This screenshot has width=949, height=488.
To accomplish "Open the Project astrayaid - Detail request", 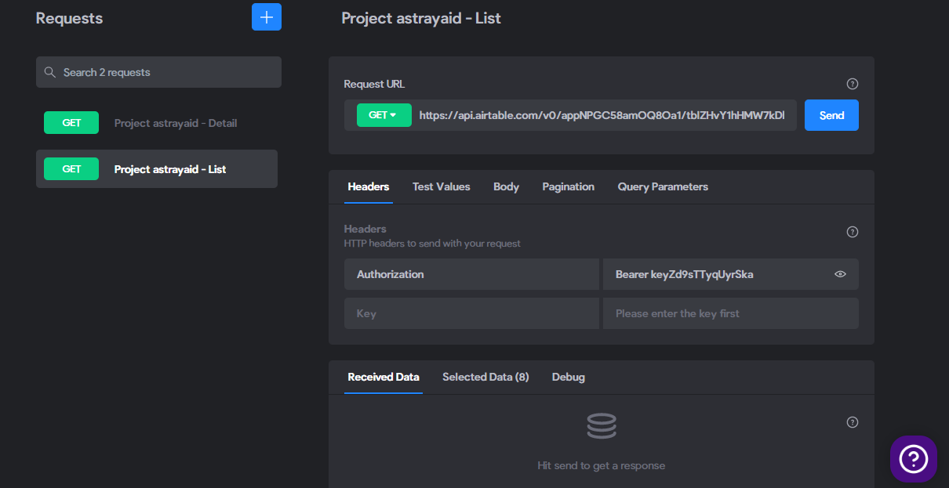I will [157, 123].
